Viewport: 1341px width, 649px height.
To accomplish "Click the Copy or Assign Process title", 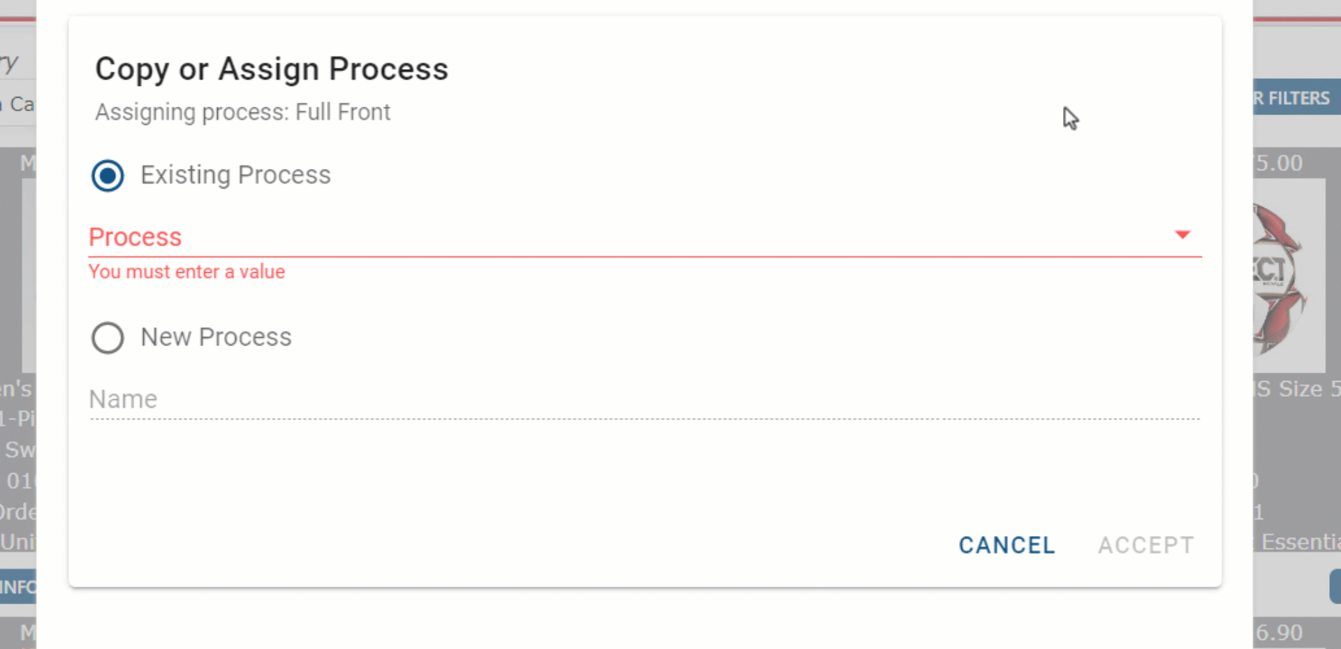I will 272,69.
